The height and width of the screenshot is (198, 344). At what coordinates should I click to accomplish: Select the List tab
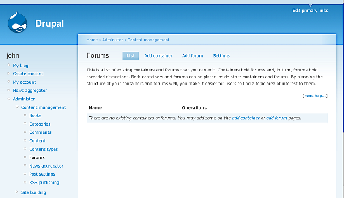(x=131, y=56)
